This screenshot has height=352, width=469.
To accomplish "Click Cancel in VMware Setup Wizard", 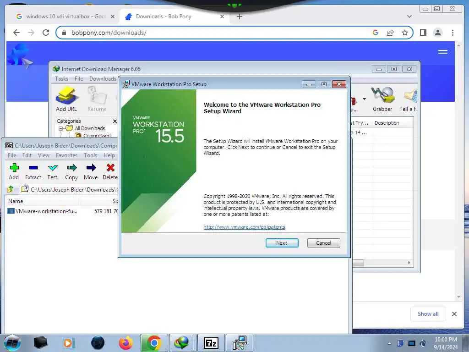I will point(323,243).
